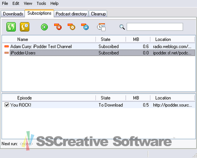Click the radio.weblogs.com location cell
Viewport: 197px width, 158px height.
[172, 47]
